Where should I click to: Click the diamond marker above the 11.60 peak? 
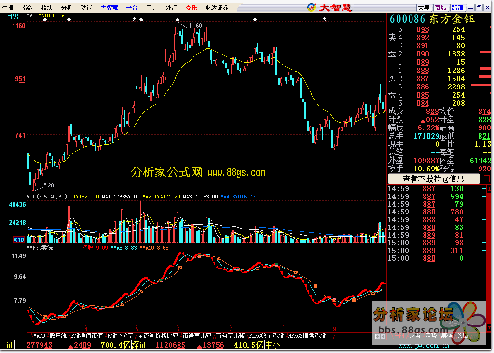178,20
